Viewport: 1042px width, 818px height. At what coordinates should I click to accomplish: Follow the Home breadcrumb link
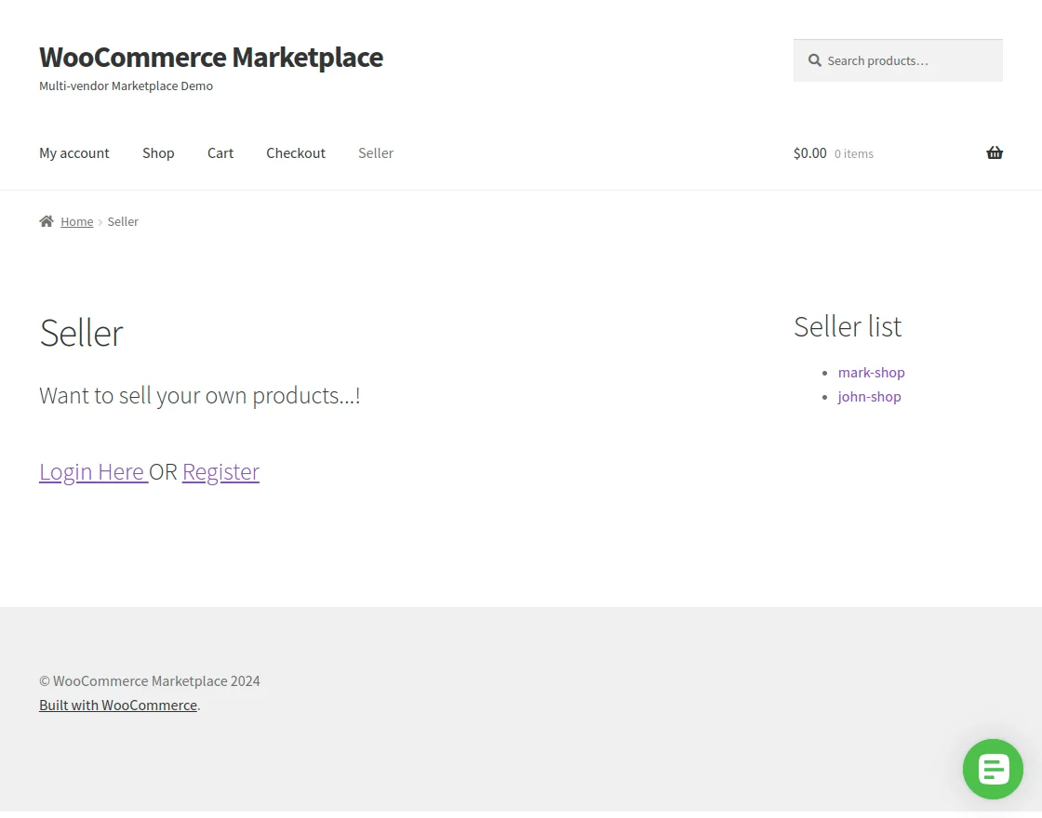coord(77,221)
